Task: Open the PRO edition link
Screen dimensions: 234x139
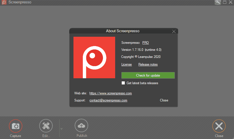Action: (146, 43)
